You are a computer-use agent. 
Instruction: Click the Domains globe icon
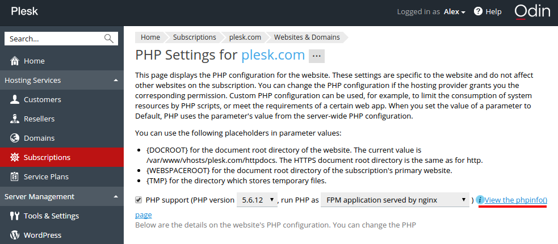(x=15, y=138)
